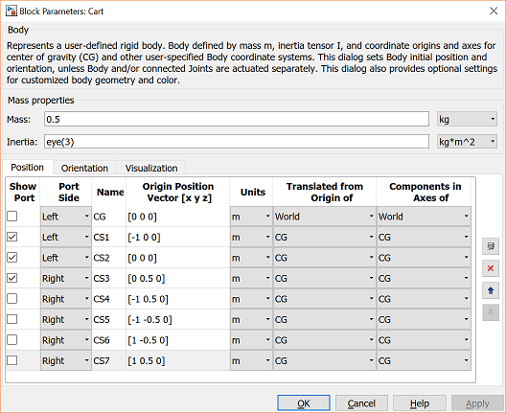
Task: Click into the Mass input field
Action: pos(237,120)
